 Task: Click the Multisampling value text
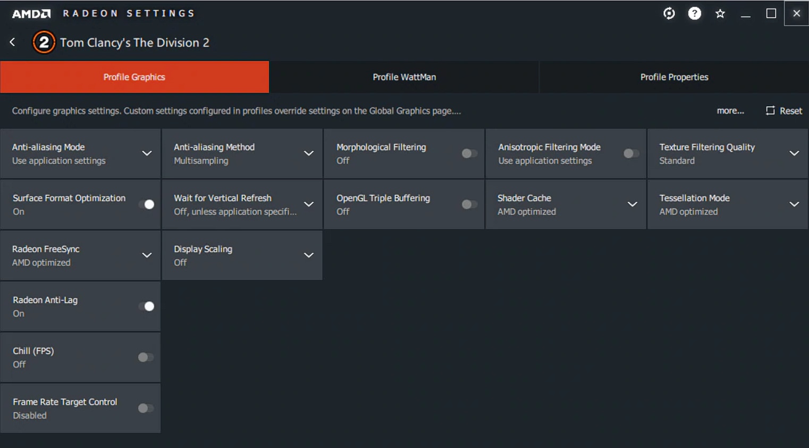(201, 161)
